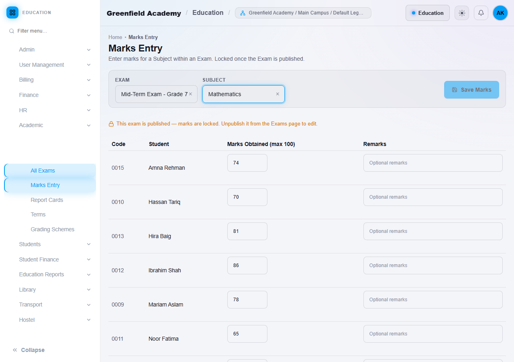Viewport: 514px width, 362px height.
Task: Expand the Transport menu section
Action: pos(54,304)
